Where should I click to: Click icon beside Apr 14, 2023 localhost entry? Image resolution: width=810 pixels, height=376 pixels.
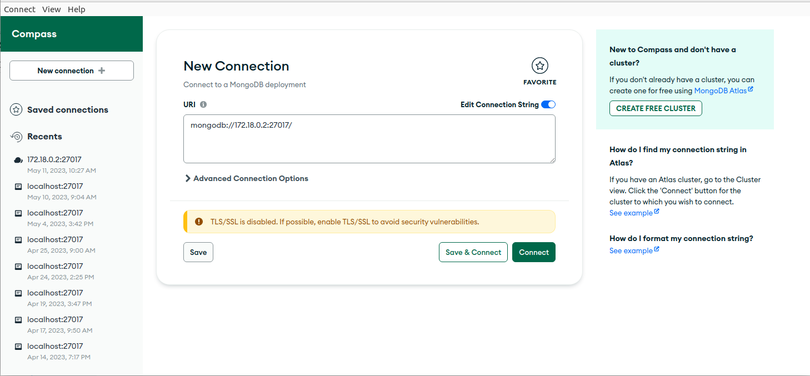click(18, 347)
